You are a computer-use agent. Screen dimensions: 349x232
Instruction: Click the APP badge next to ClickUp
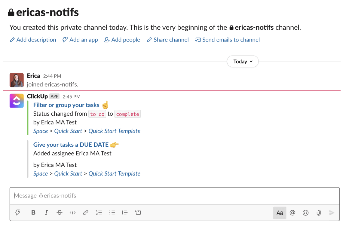tap(54, 96)
